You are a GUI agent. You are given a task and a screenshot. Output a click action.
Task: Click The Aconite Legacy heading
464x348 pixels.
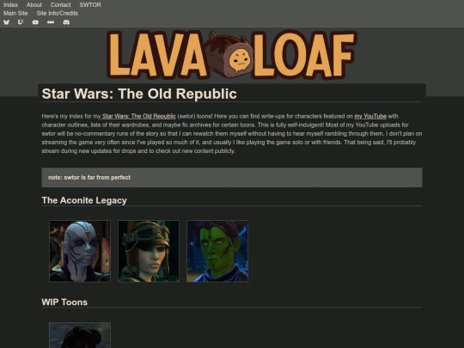coord(84,200)
